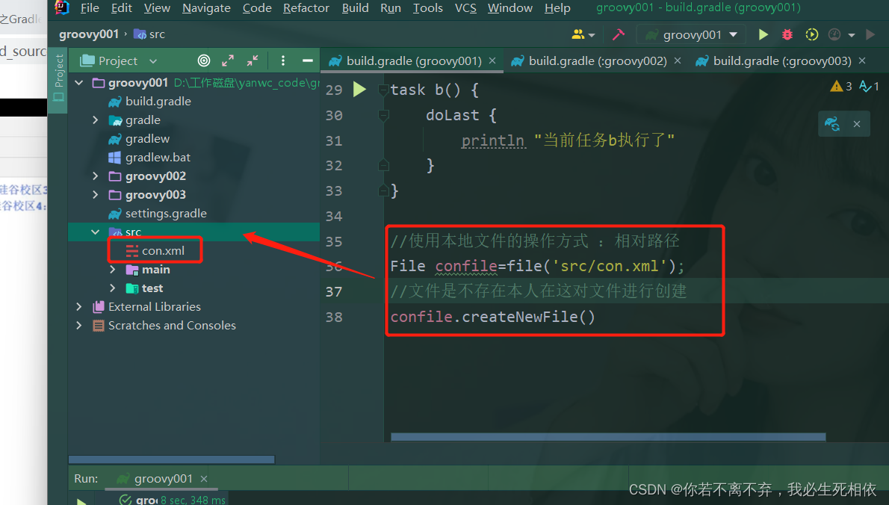Close the build.gradle (:groovy002) tab
The height and width of the screenshot is (505, 889).
pos(677,61)
